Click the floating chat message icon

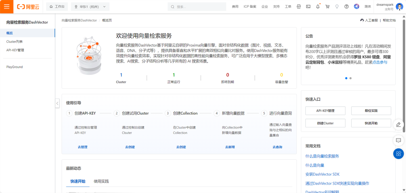[399, 141]
